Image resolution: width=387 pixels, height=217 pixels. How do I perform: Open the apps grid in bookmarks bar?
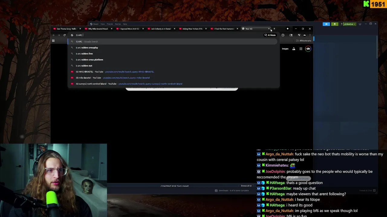click(x=53, y=41)
